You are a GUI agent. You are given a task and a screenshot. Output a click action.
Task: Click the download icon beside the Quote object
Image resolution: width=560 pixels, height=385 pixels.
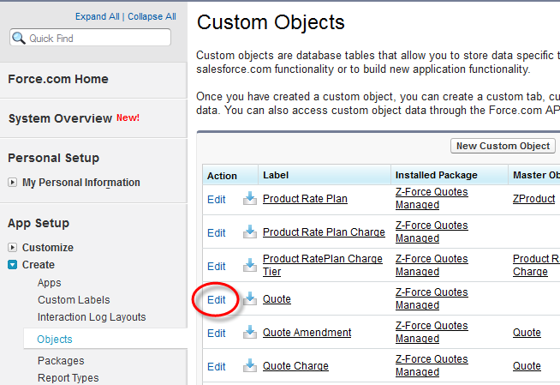(x=250, y=299)
